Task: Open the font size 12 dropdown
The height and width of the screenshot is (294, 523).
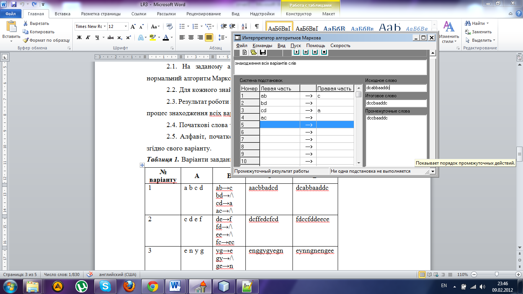Action: (126, 26)
